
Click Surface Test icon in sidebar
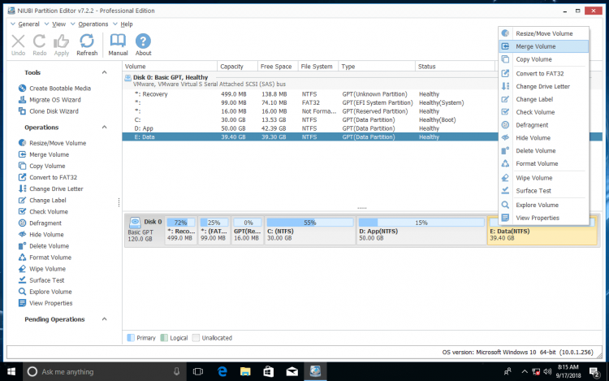pyautogui.click(x=22, y=280)
